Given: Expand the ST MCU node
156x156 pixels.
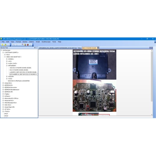Looking at the screenshot, I should 3,109.
